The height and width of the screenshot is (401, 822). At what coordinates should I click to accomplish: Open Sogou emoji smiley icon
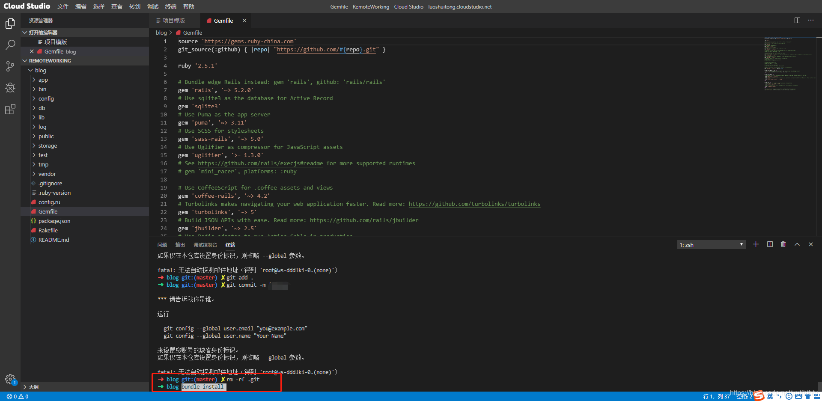pyautogui.click(x=789, y=396)
